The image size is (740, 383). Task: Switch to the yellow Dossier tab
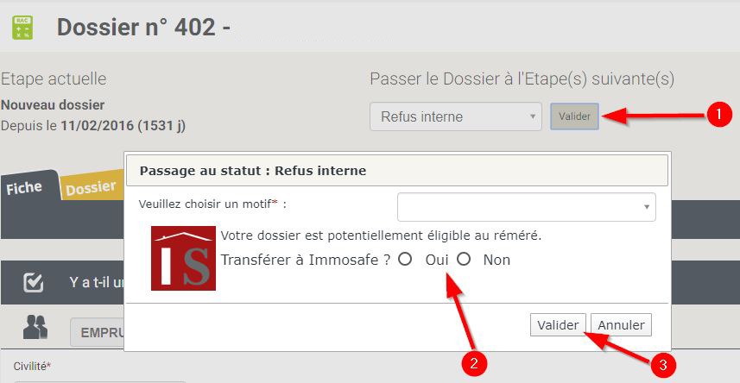(91, 187)
